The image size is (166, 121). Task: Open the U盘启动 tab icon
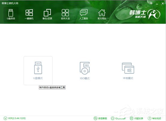point(11,13)
